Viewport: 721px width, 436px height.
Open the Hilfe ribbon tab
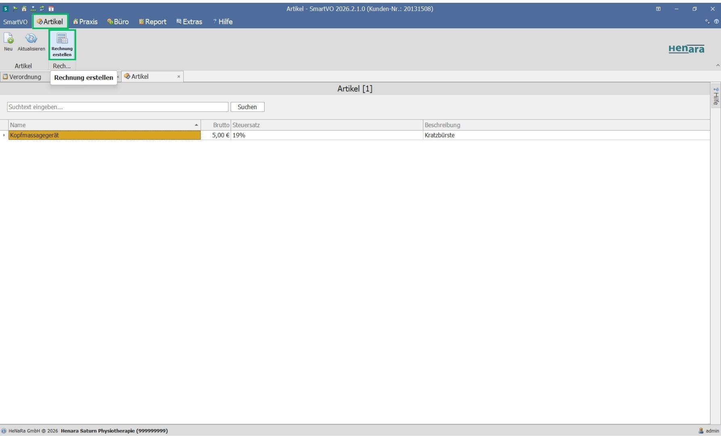(x=223, y=22)
